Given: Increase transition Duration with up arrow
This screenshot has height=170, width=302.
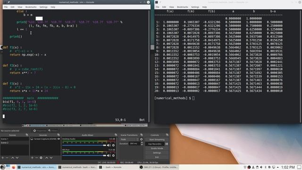Looking at the screenshot, I should 142,143.
